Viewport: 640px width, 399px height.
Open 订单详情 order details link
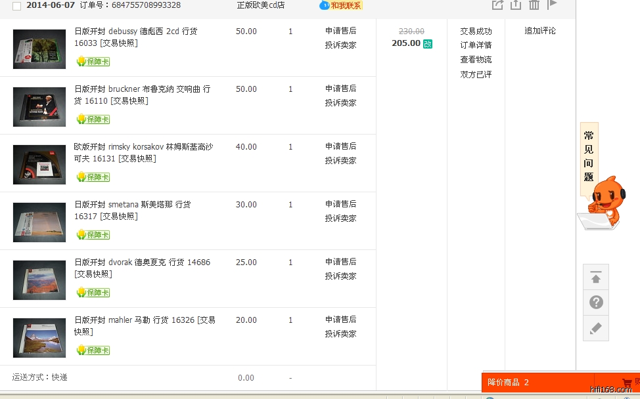[476, 45]
